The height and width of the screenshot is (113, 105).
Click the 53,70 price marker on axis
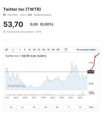pyautogui.click(x=91, y=72)
